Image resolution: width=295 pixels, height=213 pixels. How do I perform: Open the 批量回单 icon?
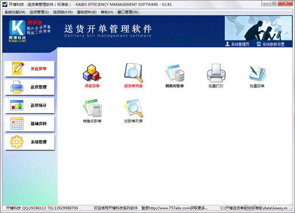(x=257, y=73)
